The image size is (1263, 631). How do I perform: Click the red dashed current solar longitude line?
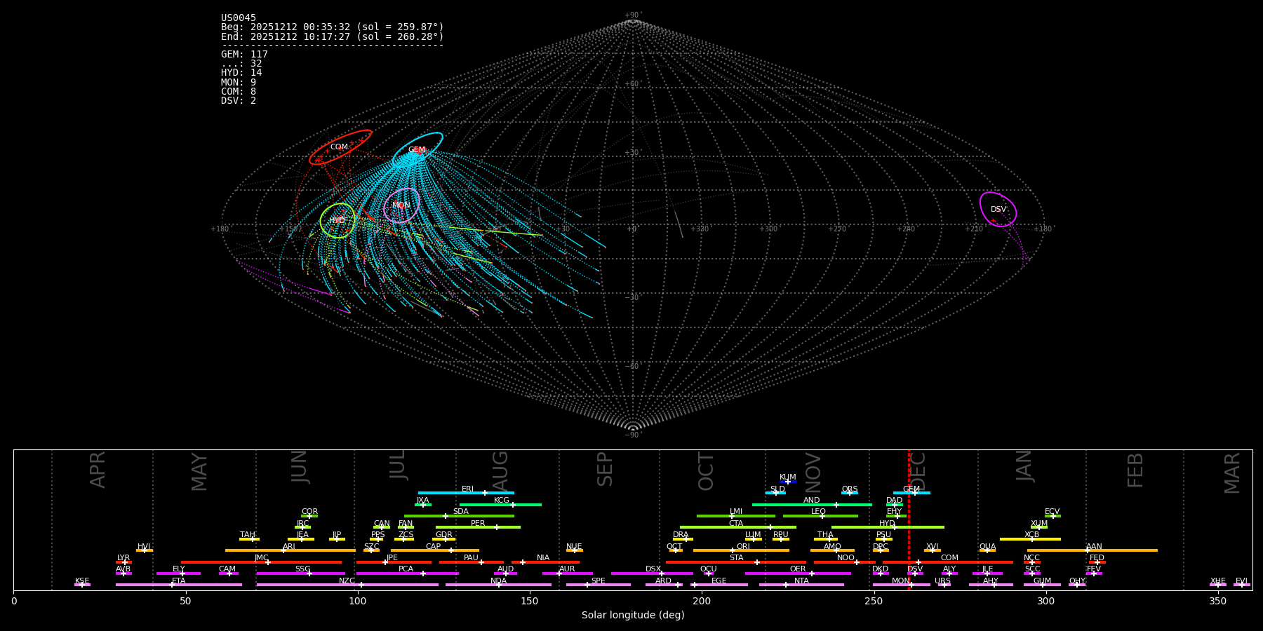909,520
